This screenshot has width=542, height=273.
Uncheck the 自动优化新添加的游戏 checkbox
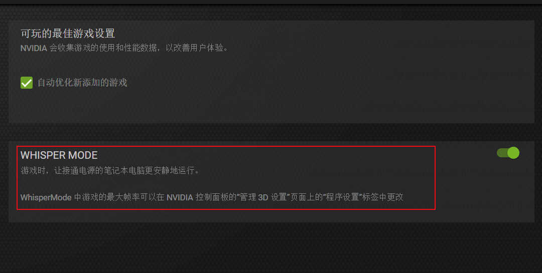pos(27,83)
